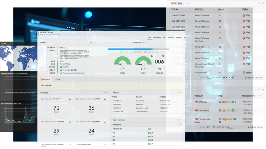Screen dimensions: 266x149
Task: Open the 流量分析 tab
Action: coord(170,38)
